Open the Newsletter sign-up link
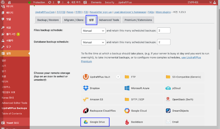This screenshot has width=220, height=129. point(101,12)
